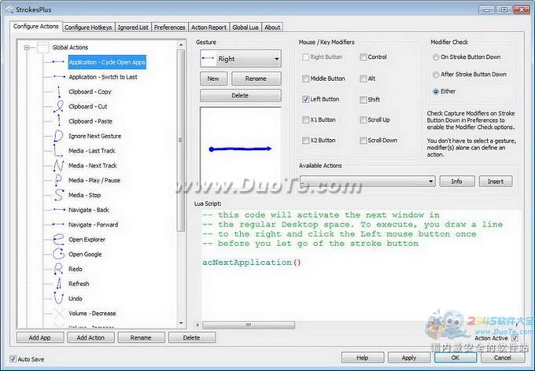This screenshot has width=535, height=371.
Task: Click the Clipboard - Copy gesture icon
Action: click(59, 91)
